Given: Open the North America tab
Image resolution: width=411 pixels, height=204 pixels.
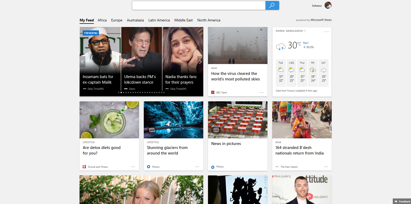Looking at the screenshot, I should pyautogui.click(x=209, y=20).
